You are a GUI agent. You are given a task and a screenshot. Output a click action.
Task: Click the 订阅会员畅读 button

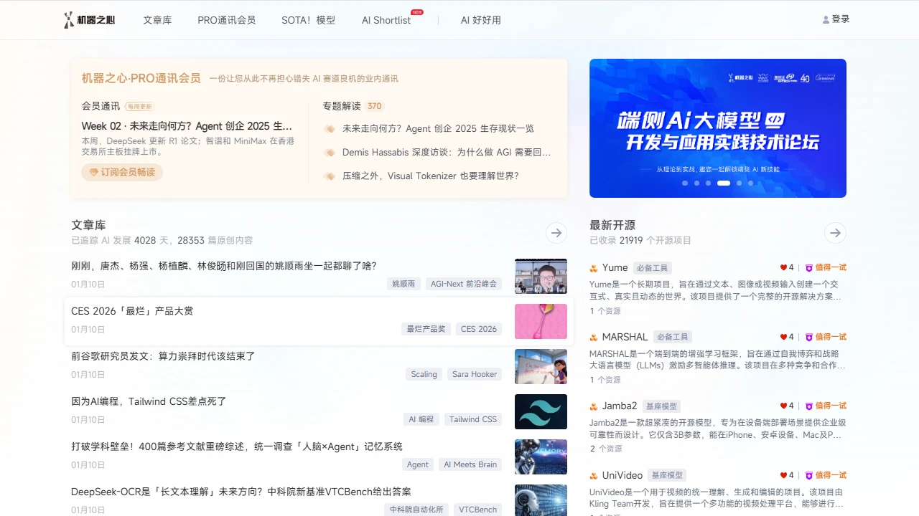(x=121, y=173)
